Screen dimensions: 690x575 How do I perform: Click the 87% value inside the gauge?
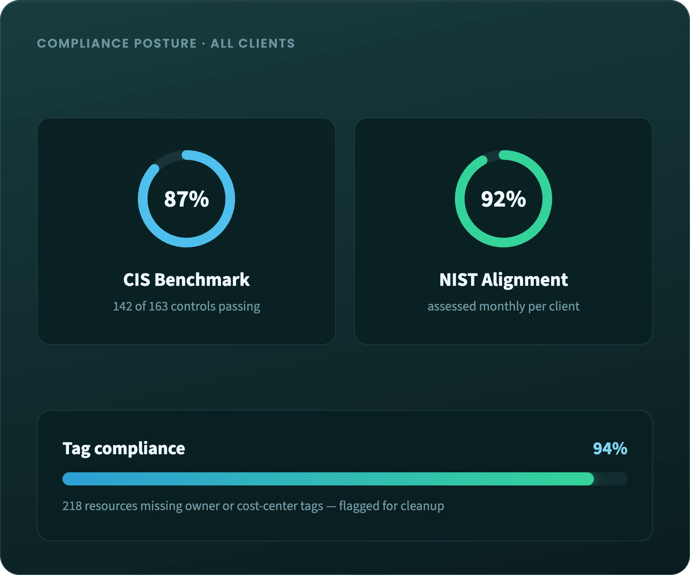click(186, 199)
